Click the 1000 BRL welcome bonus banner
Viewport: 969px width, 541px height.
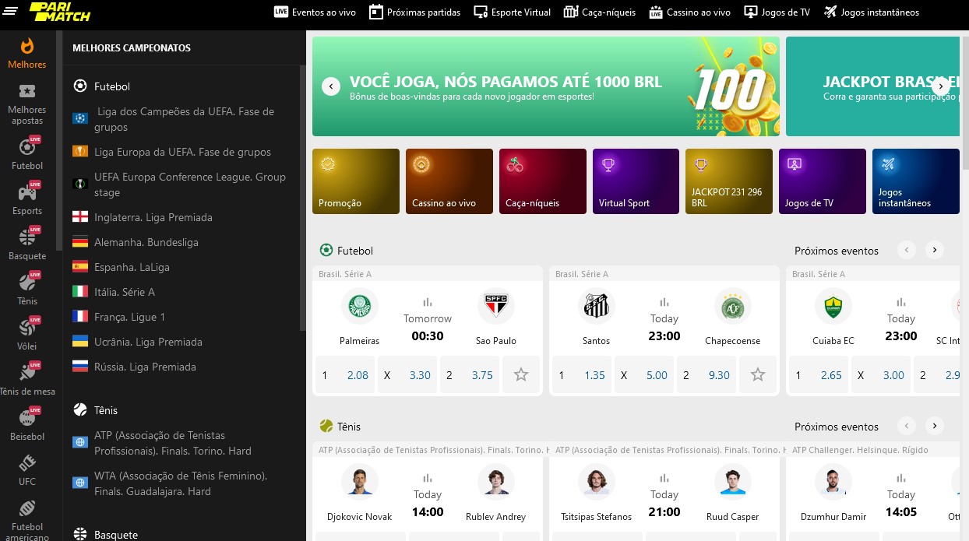pyautogui.click(x=546, y=86)
